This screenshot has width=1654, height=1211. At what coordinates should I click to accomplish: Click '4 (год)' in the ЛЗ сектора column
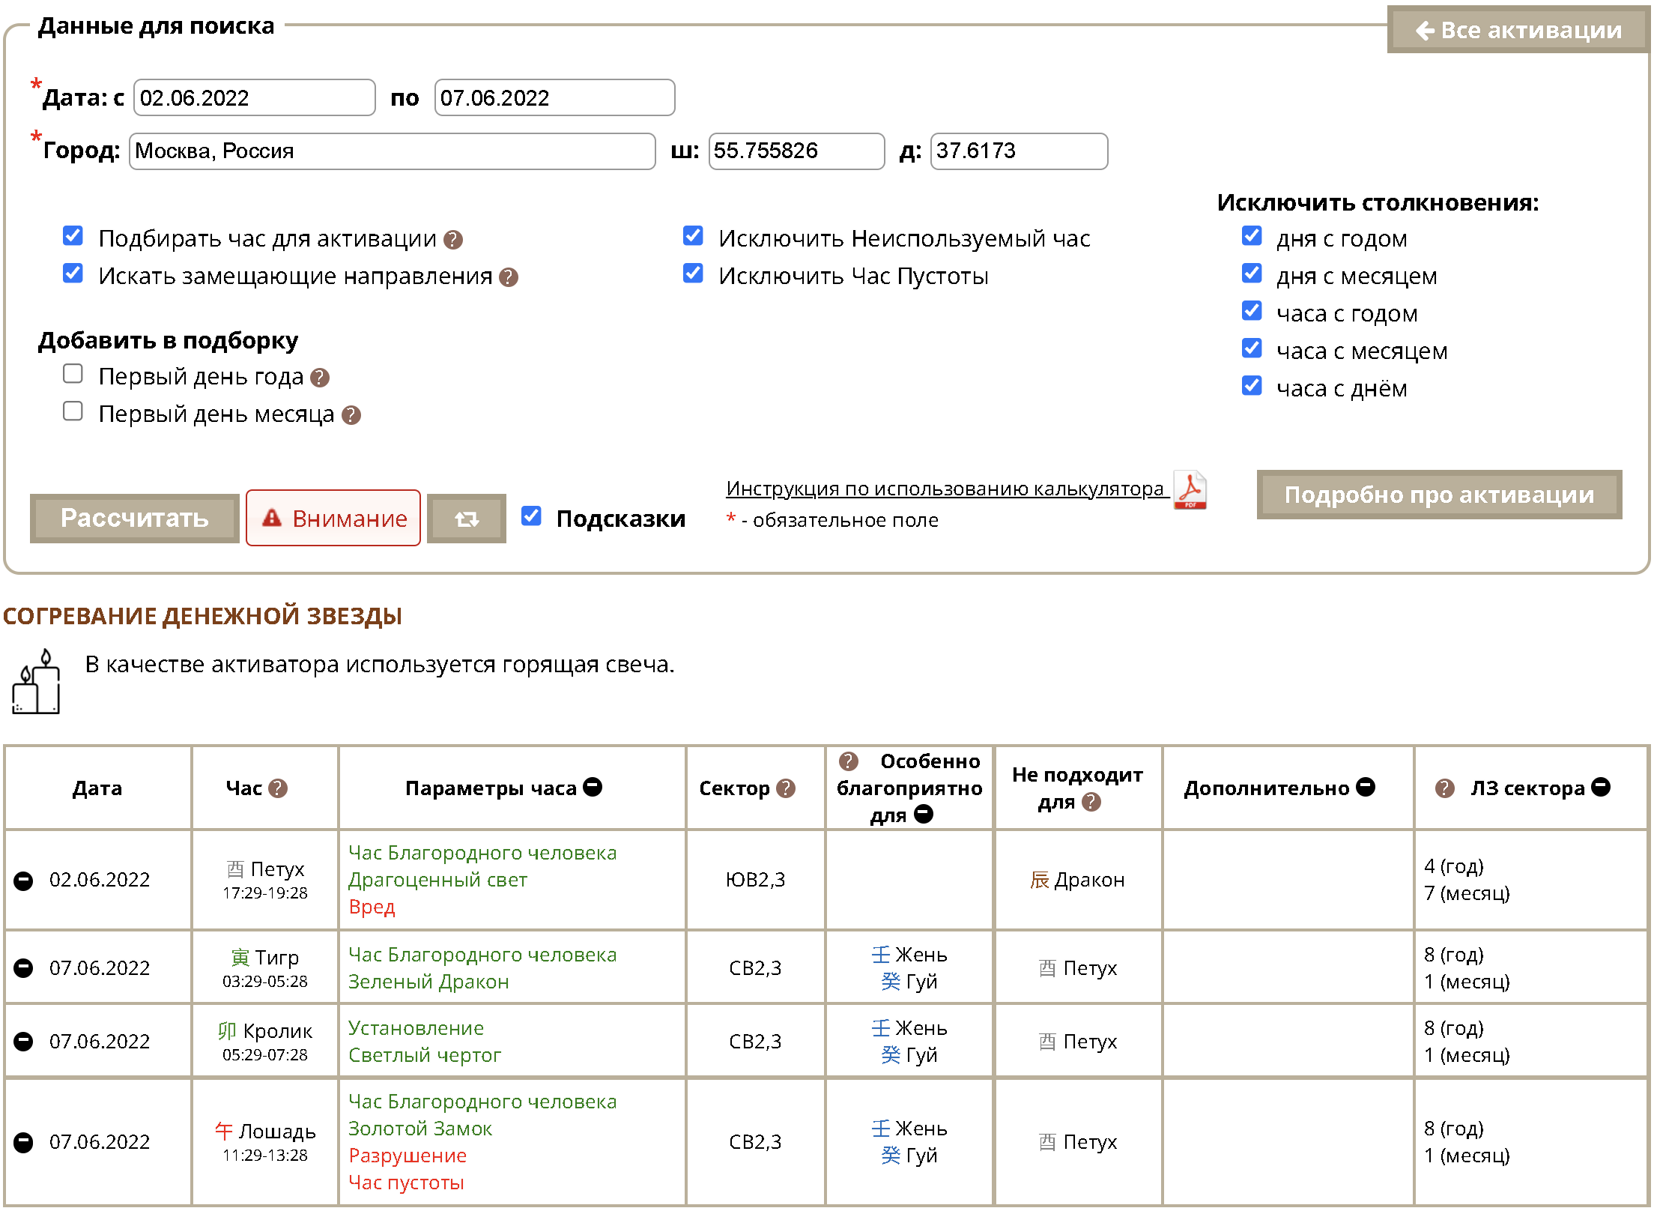coord(1454,867)
